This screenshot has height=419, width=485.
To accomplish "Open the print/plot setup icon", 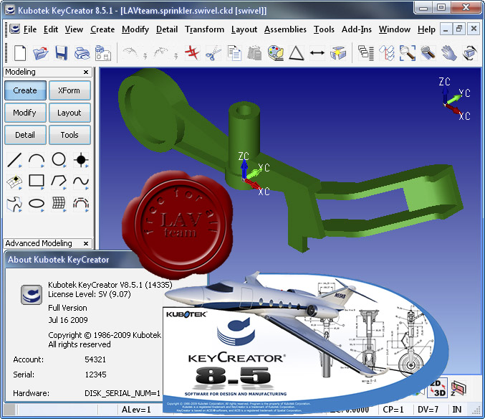I will (x=103, y=53).
